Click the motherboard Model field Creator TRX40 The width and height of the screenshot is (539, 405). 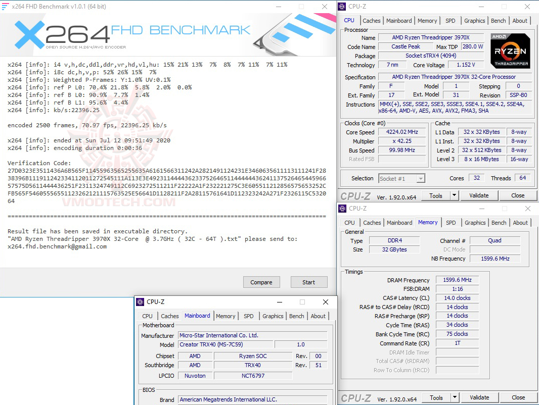pyautogui.click(x=226, y=344)
